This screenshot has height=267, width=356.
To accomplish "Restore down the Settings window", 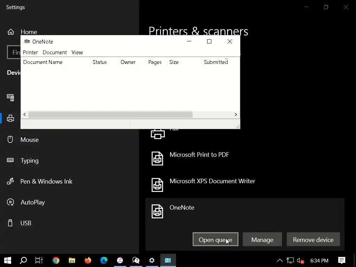I will click(x=326, y=7).
